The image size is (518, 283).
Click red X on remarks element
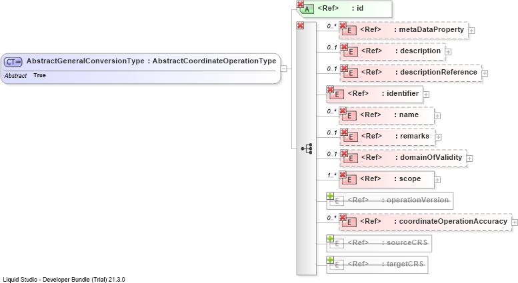[x=344, y=132]
